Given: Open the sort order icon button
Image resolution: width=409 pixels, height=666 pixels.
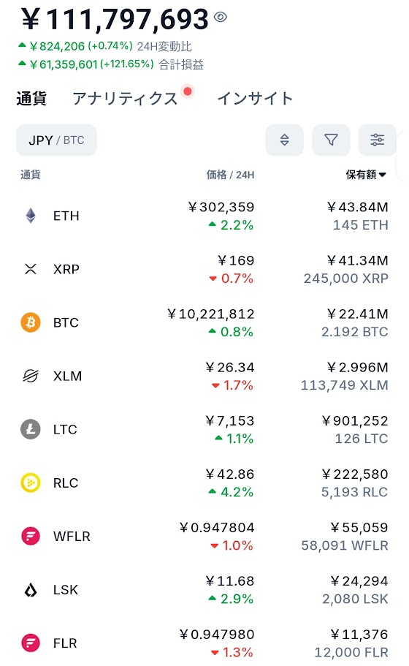Looking at the screenshot, I should (x=284, y=140).
